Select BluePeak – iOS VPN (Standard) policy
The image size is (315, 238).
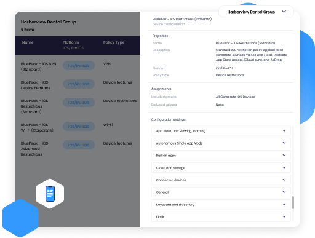tap(38, 66)
